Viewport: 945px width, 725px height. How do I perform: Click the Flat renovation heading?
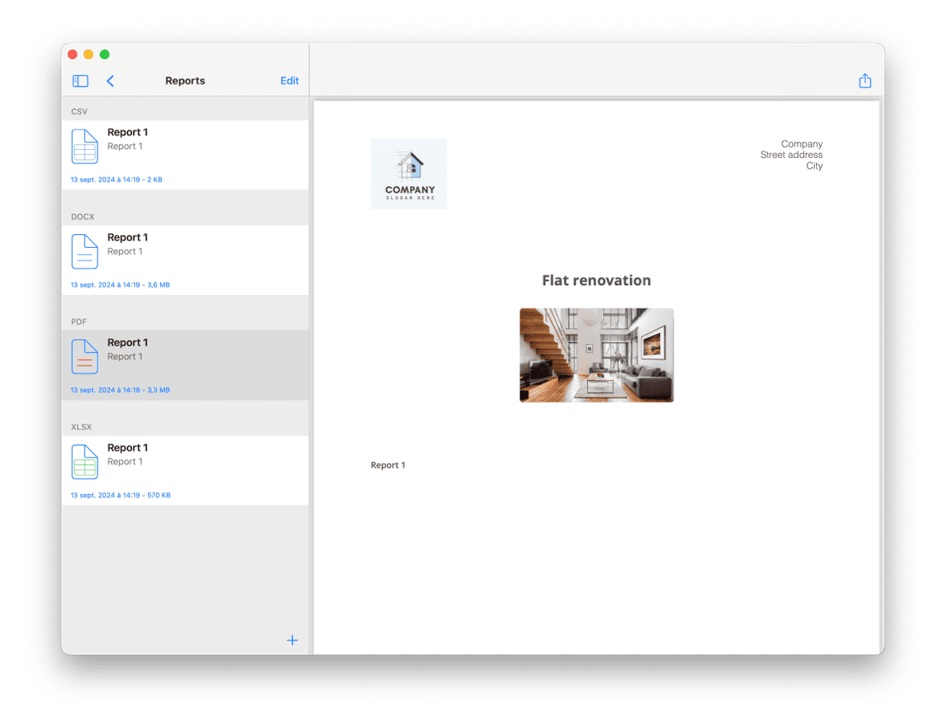pyautogui.click(x=596, y=280)
